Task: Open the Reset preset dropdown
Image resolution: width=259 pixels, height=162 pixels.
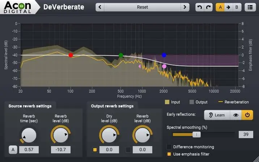Action: click(x=143, y=7)
